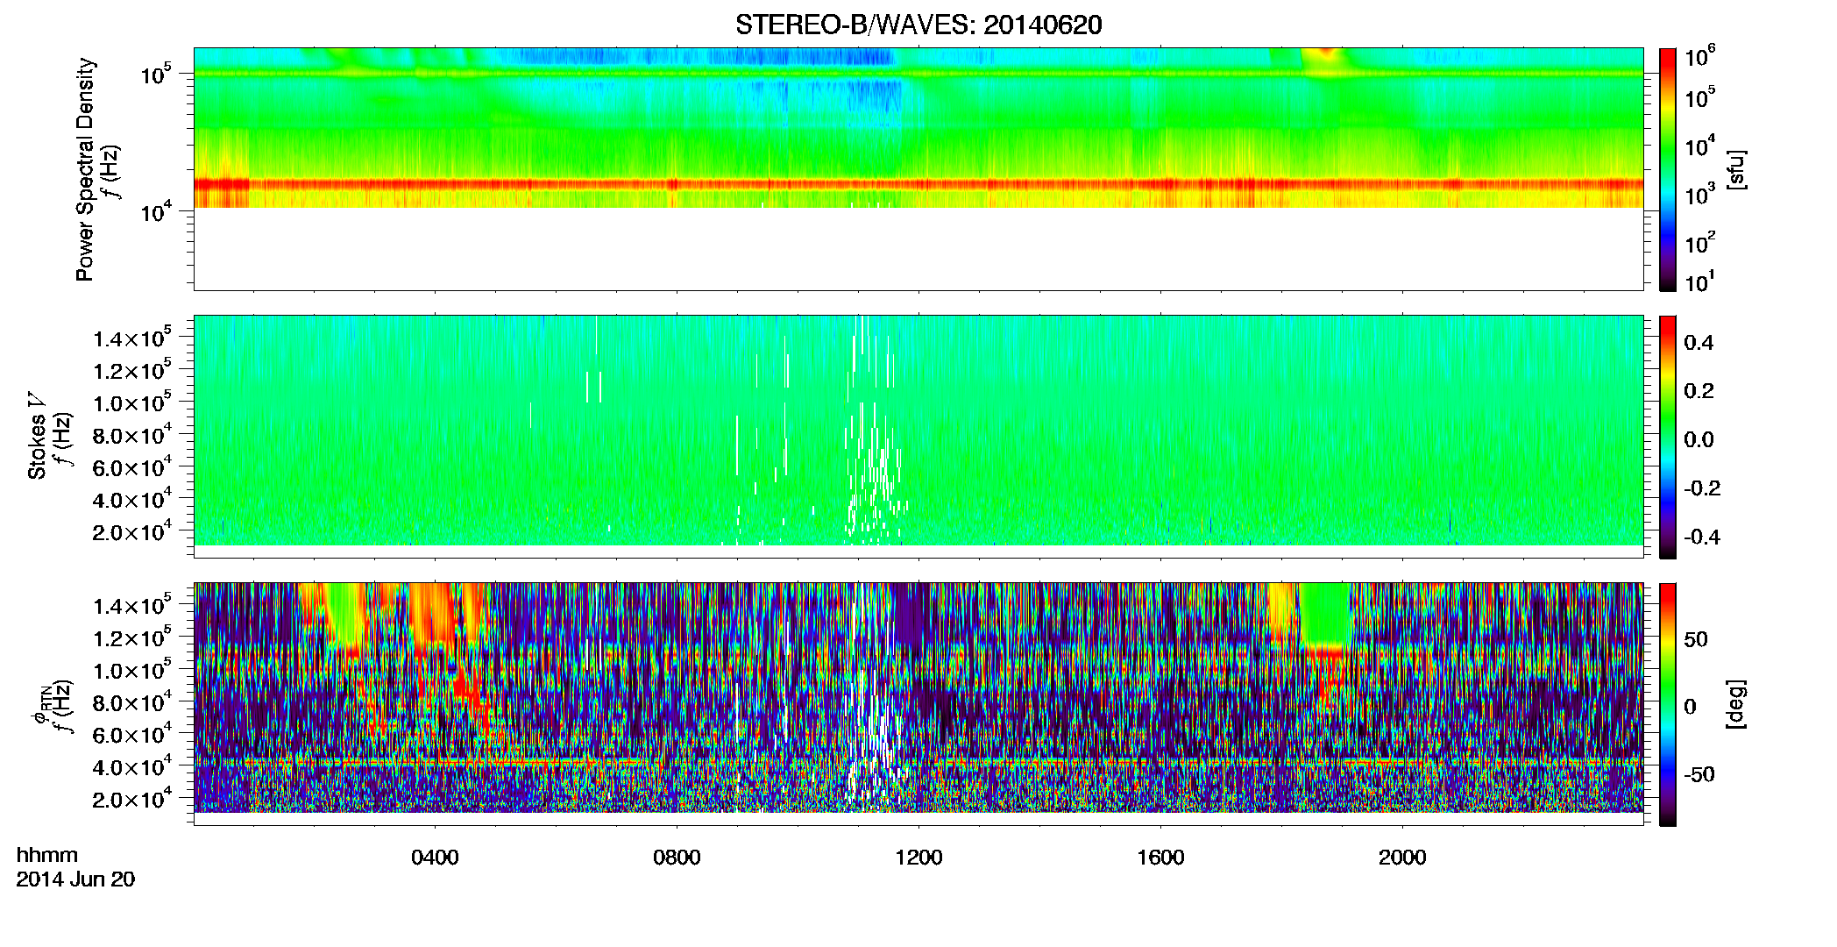The height and width of the screenshot is (947, 1837).
Task: Click the [sfu] colorbar unit label
Action: tap(1736, 169)
